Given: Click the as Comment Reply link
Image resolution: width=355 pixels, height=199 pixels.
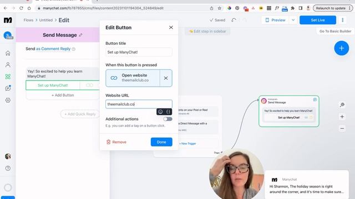Looking at the screenshot, I should pos(53,49).
